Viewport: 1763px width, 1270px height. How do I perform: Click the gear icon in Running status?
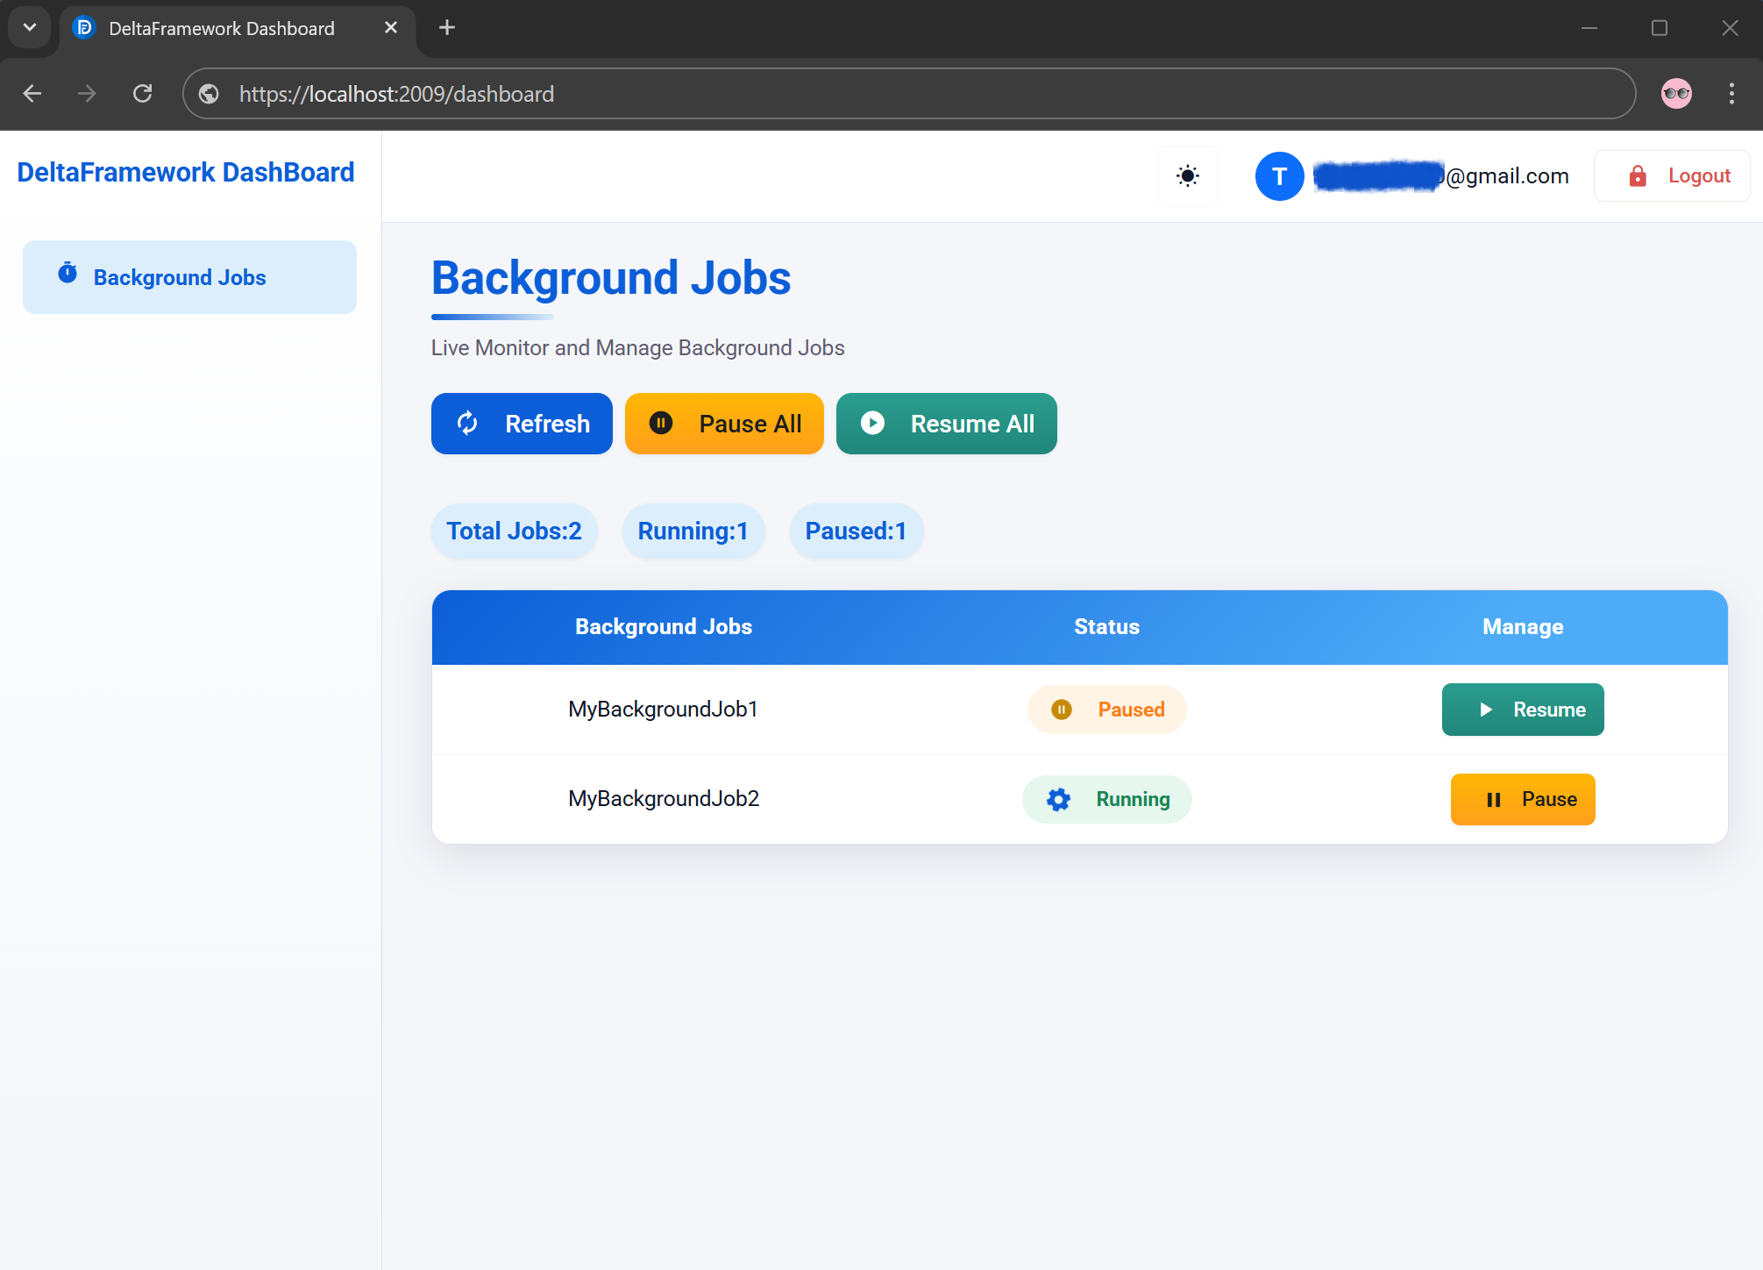(1059, 799)
